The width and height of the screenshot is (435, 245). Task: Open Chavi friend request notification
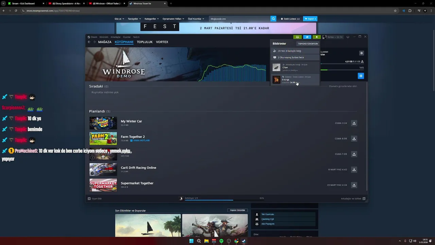[296, 67]
